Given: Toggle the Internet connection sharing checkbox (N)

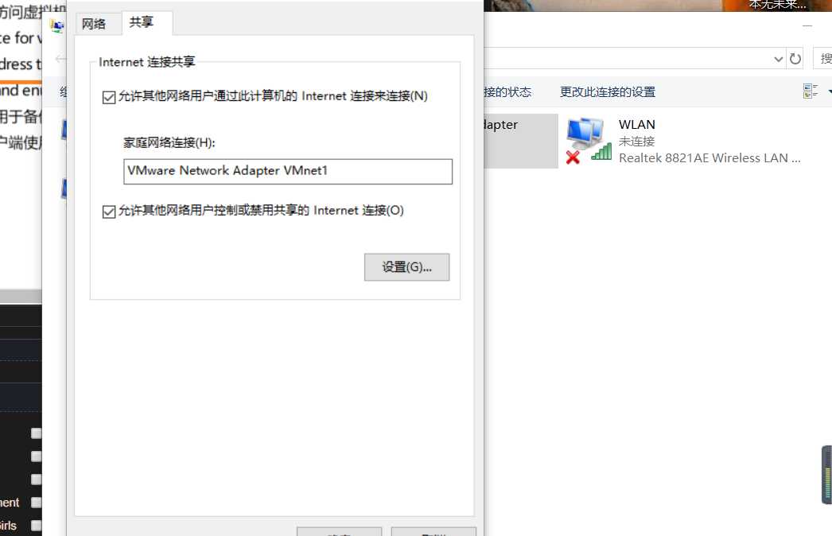Looking at the screenshot, I should tap(109, 97).
